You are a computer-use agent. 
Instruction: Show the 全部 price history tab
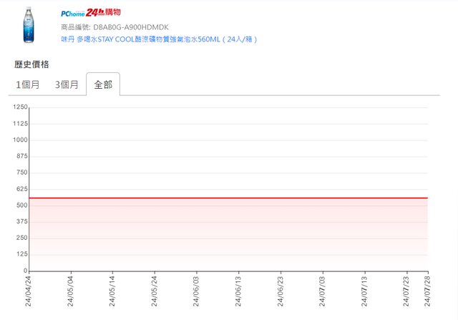click(103, 84)
